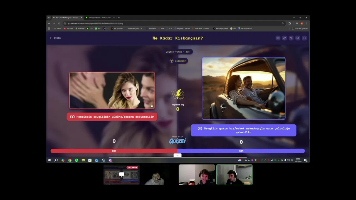This screenshot has height=200, width=356.
Task: Open a new browser tab
Action: click(x=119, y=17)
